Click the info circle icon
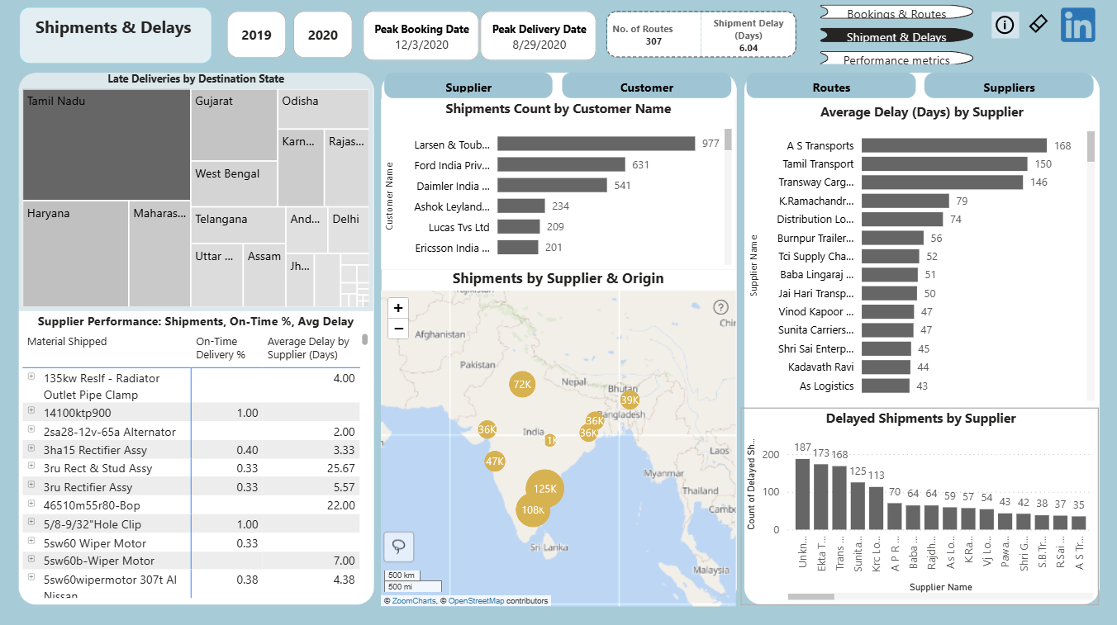1117x625 pixels. [1004, 25]
